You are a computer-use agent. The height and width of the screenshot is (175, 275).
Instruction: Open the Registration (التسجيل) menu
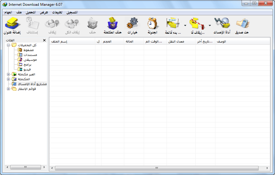point(72,12)
